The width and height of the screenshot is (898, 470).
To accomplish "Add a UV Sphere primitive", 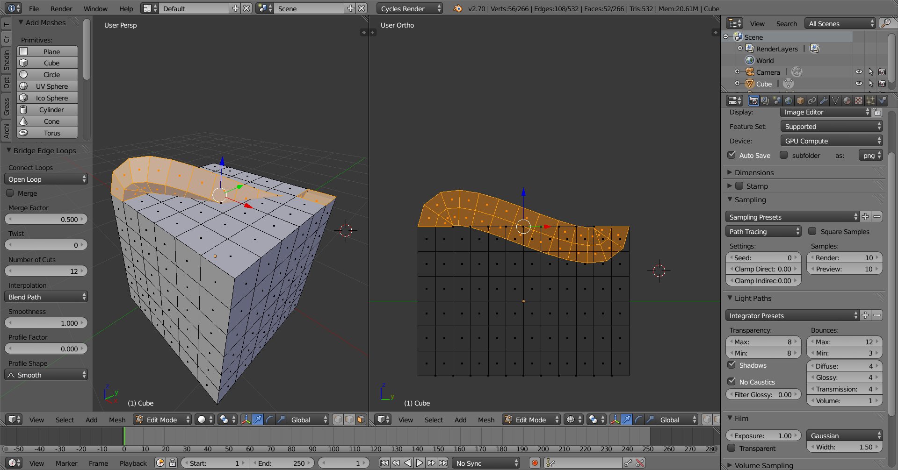I will (47, 86).
